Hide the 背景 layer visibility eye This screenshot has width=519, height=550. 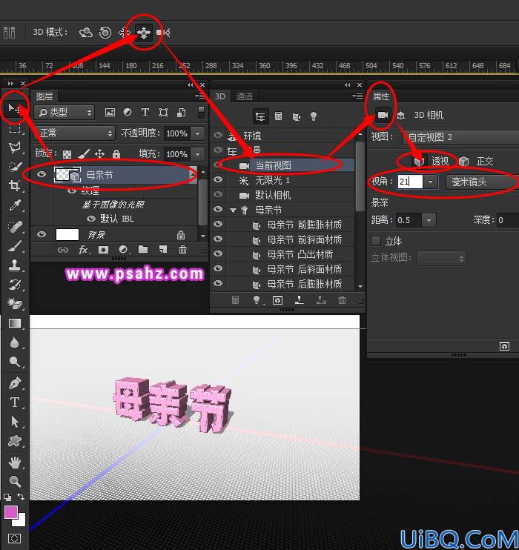click(42, 234)
